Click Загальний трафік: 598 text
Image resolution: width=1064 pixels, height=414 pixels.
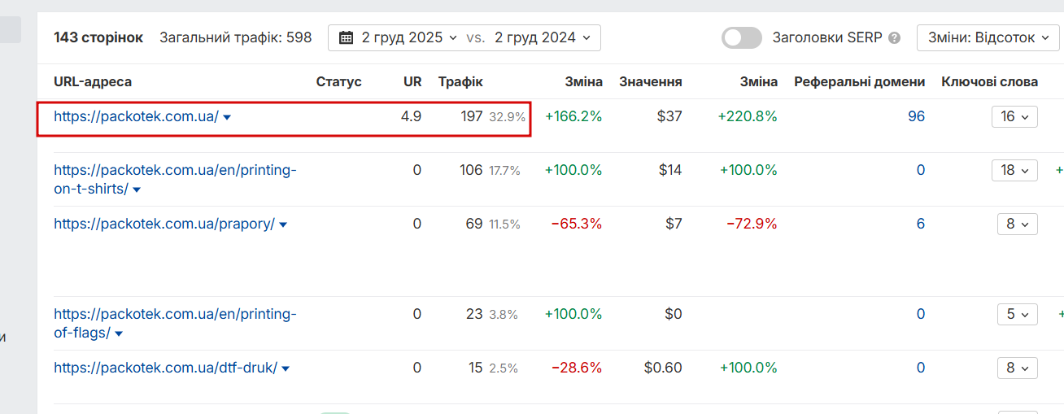236,37
